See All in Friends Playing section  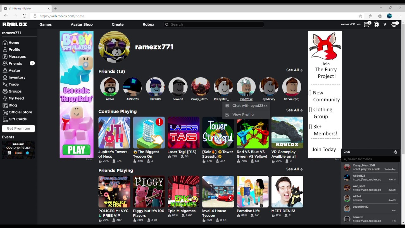pyautogui.click(x=294, y=169)
